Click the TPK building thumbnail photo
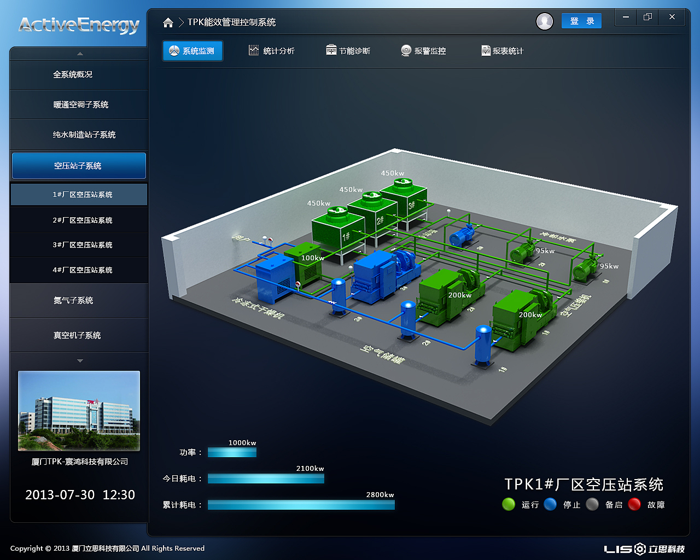This screenshot has width=700, height=560. tap(79, 411)
